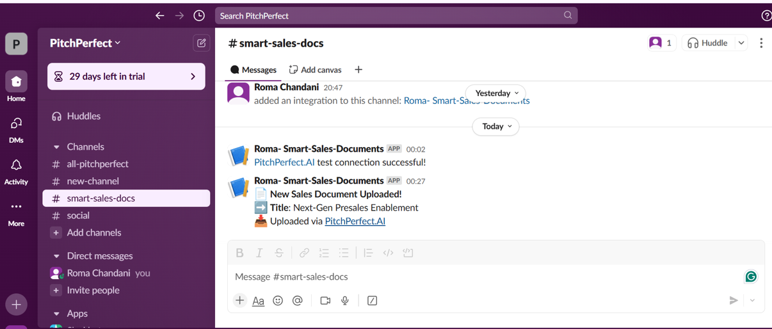The width and height of the screenshot is (772, 329).
Task: Insert a link in composer
Action: click(x=304, y=253)
